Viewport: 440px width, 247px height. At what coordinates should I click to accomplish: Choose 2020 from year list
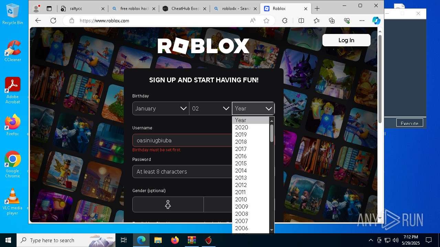tap(251, 127)
